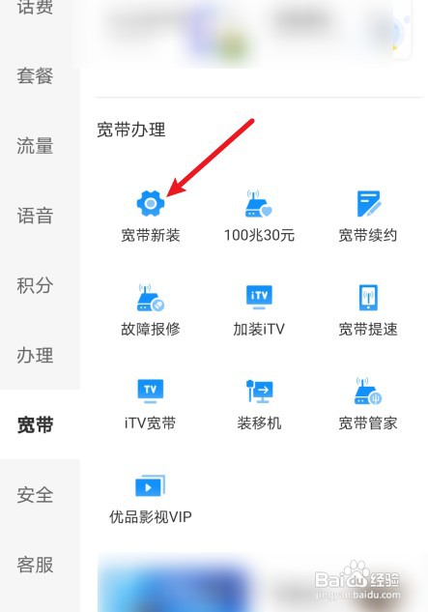Open the 安全 sidebar tab
Image resolution: width=428 pixels, height=612 pixels.
click(35, 494)
